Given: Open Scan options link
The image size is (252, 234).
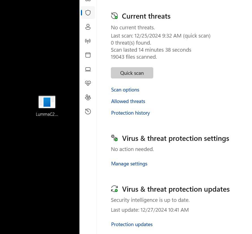Looking at the screenshot, I should [125, 89].
